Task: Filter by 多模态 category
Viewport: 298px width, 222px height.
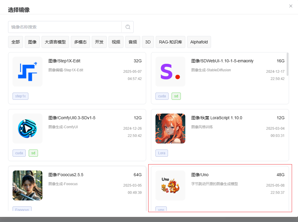Action: point(80,42)
